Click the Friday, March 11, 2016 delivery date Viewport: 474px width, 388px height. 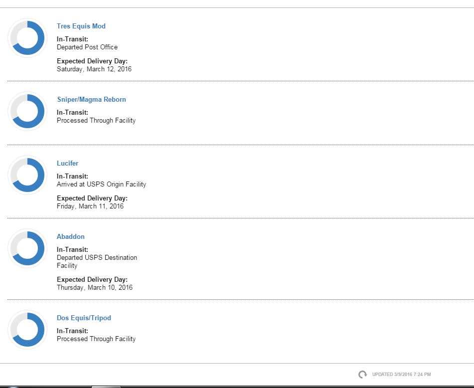point(90,206)
